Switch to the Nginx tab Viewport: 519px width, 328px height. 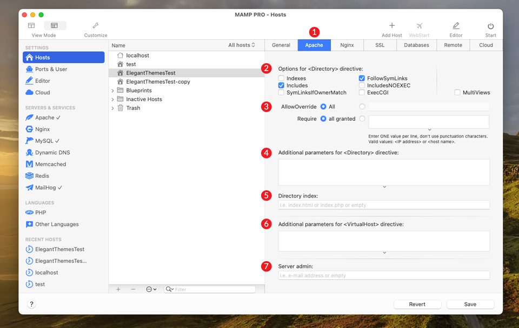(347, 45)
